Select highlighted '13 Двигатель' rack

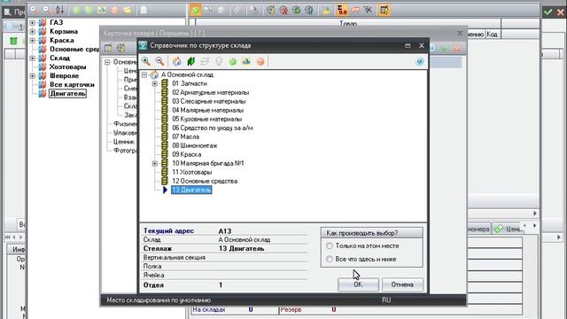[191, 190]
